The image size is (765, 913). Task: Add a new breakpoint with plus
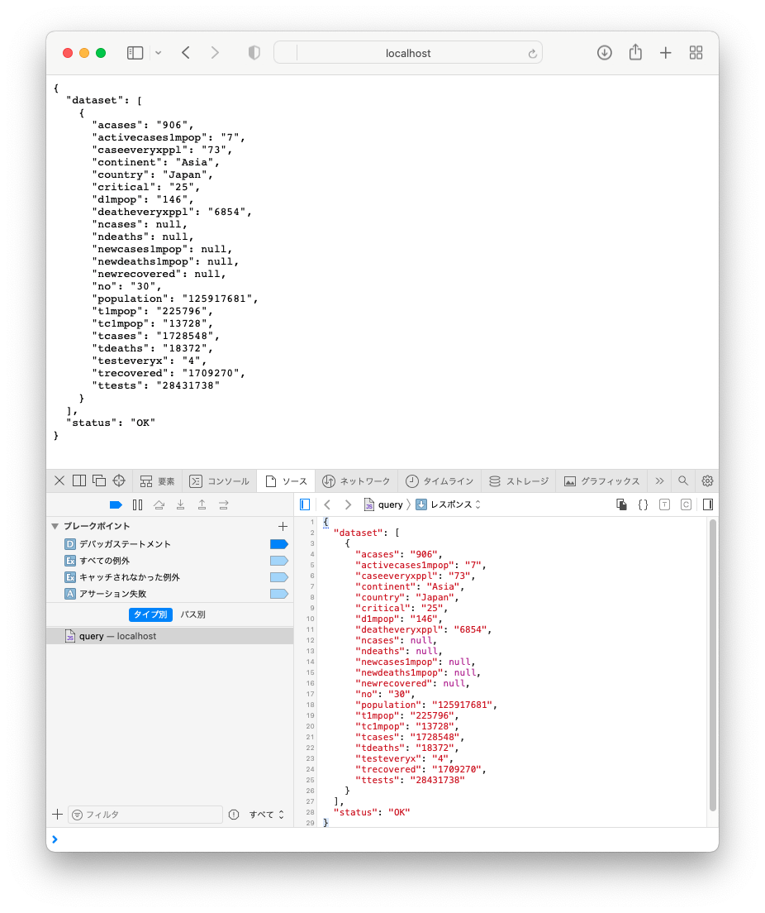(x=283, y=526)
